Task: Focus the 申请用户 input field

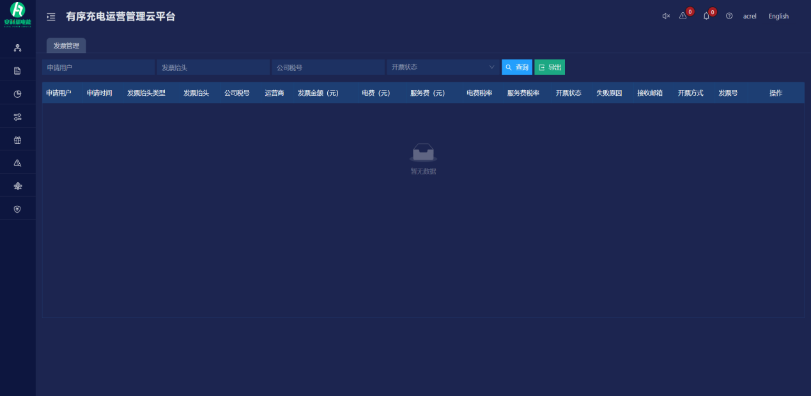Action: tap(98, 67)
